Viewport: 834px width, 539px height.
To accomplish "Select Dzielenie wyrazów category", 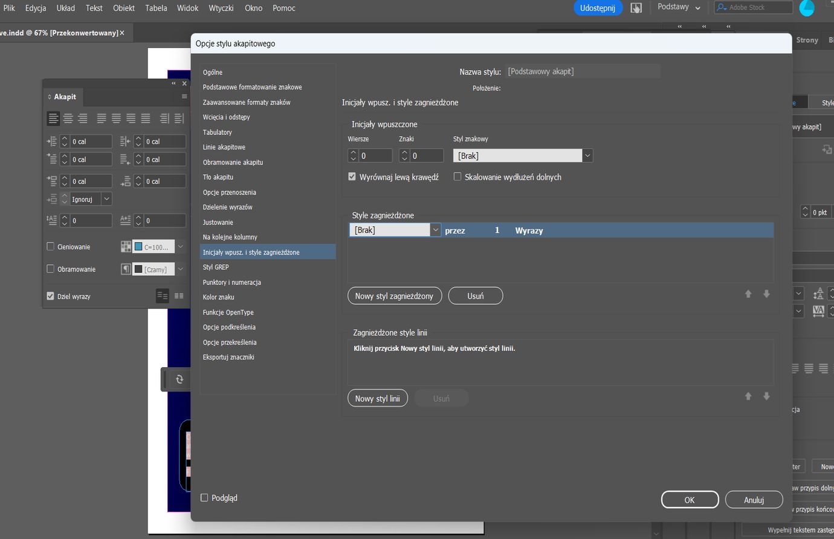I will (268, 207).
